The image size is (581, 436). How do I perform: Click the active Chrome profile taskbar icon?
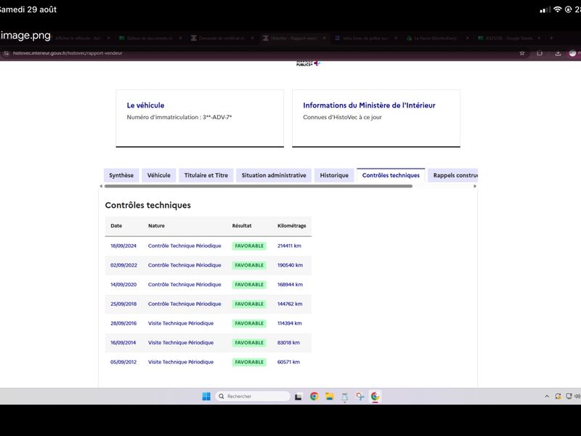[375, 396]
